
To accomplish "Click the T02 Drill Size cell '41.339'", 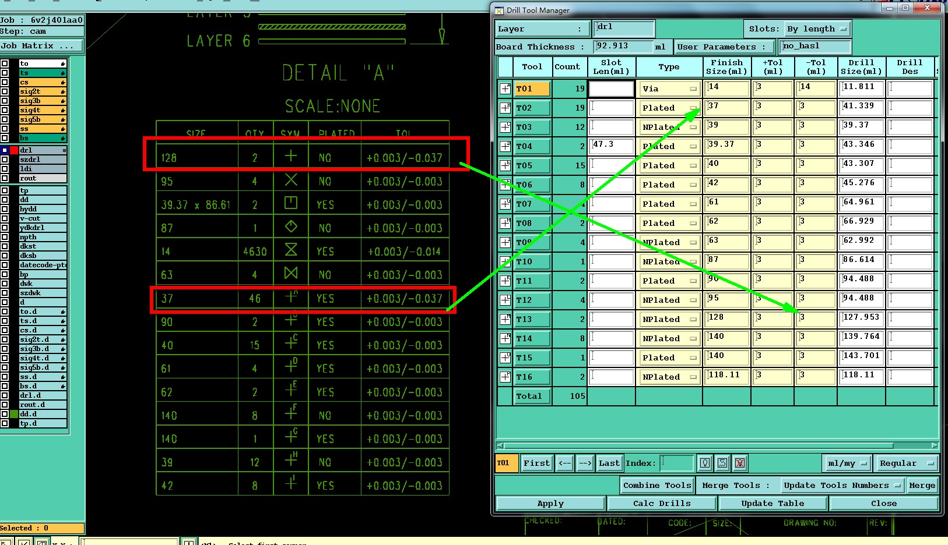I will point(861,108).
